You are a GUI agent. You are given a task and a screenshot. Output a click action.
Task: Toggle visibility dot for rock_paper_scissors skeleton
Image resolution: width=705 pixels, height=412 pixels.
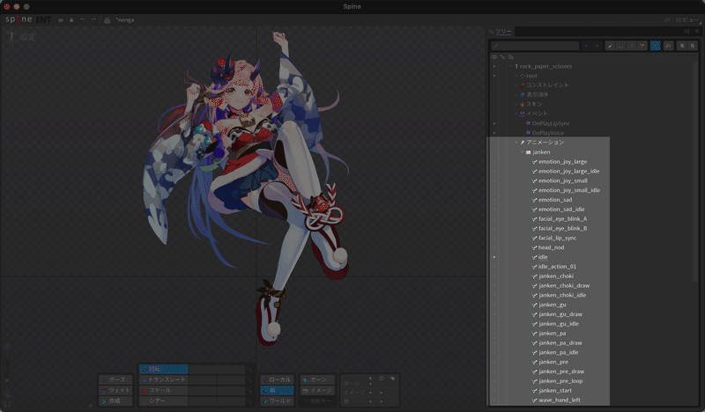(494, 67)
